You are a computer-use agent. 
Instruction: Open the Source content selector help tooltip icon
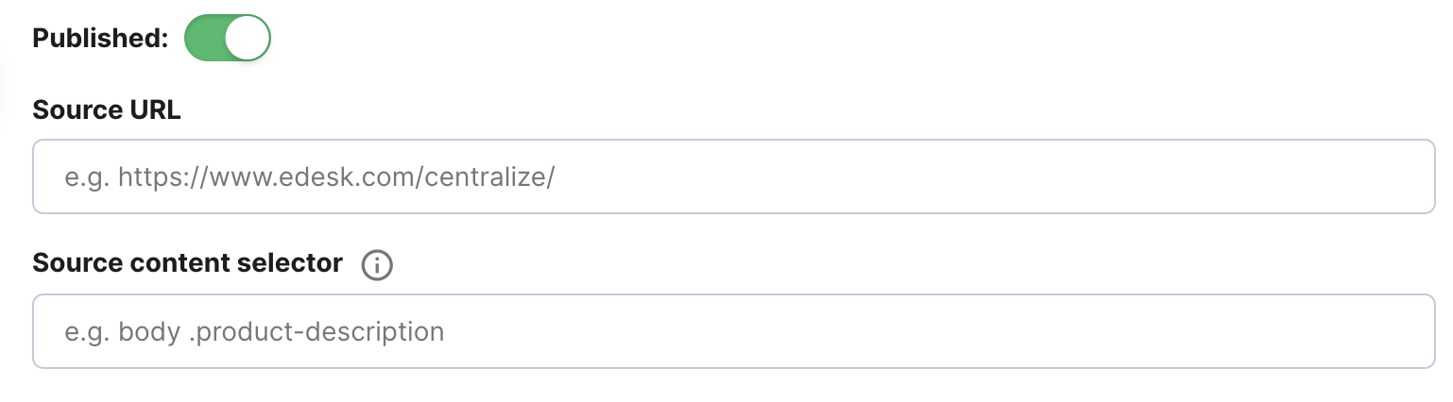tap(377, 265)
